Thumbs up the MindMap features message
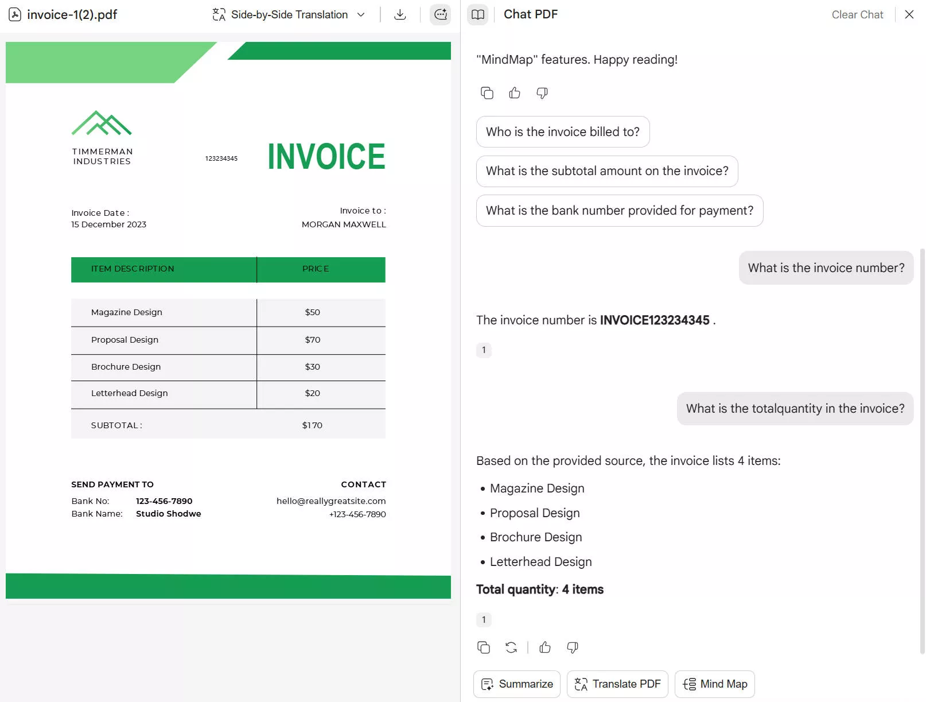 click(514, 92)
